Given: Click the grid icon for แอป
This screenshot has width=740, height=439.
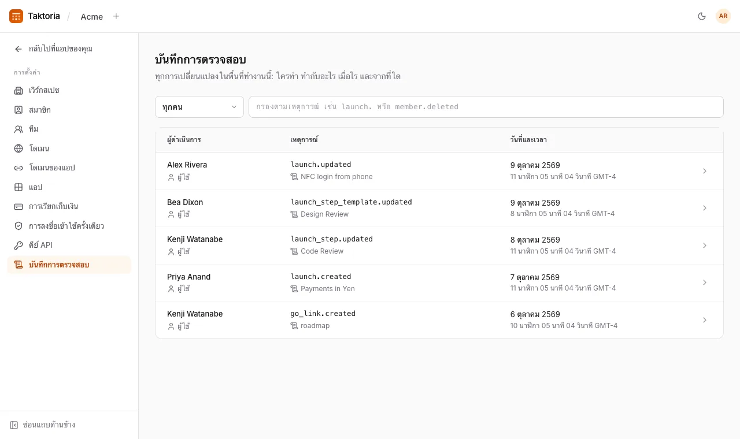Looking at the screenshot, I should pos(18,187).
